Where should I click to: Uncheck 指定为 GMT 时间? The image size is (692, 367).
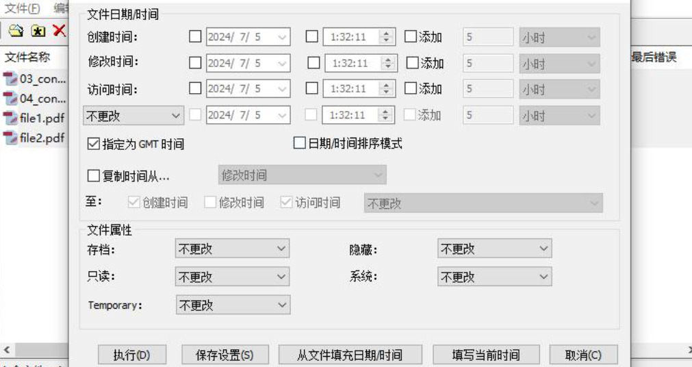(x=94, y=144)
